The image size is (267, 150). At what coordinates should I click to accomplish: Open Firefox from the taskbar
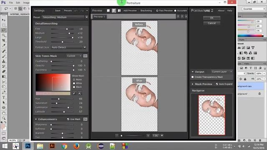click(76, 146)
